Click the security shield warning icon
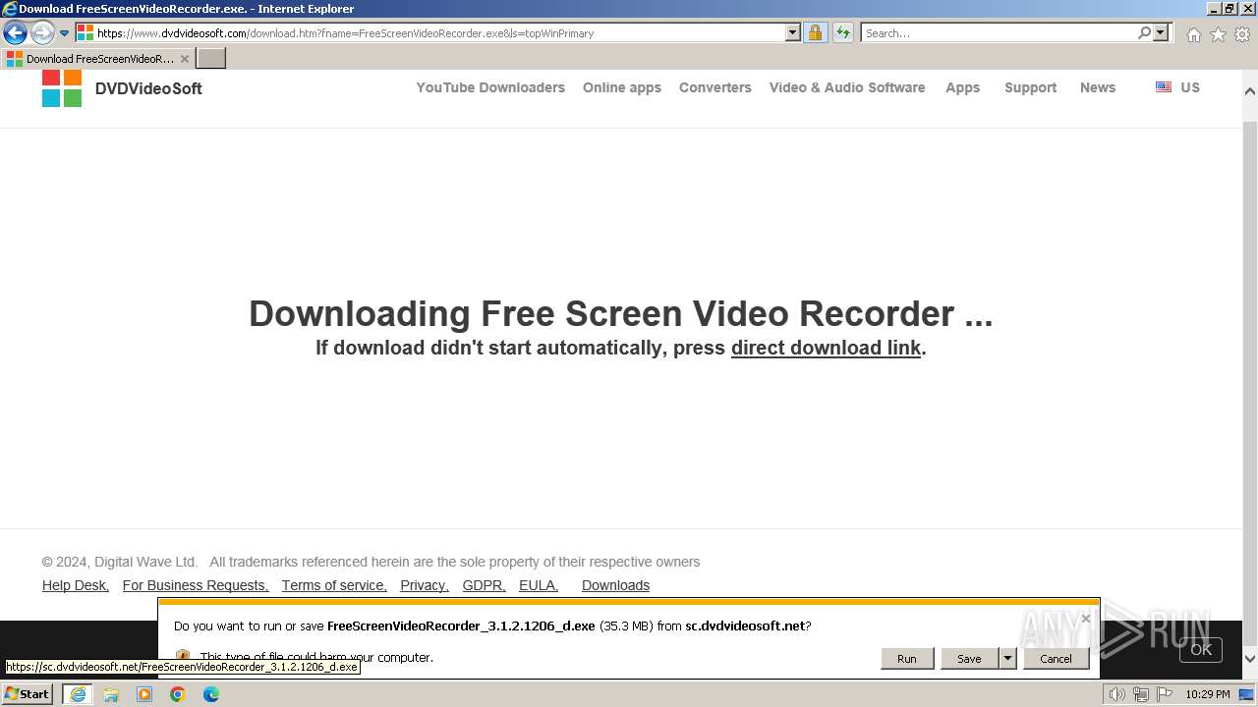This screenshot has height=707, width=1258. 183,657
